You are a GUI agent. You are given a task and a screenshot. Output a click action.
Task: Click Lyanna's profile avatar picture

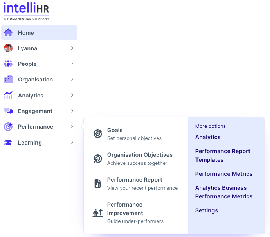pos(8,48)
